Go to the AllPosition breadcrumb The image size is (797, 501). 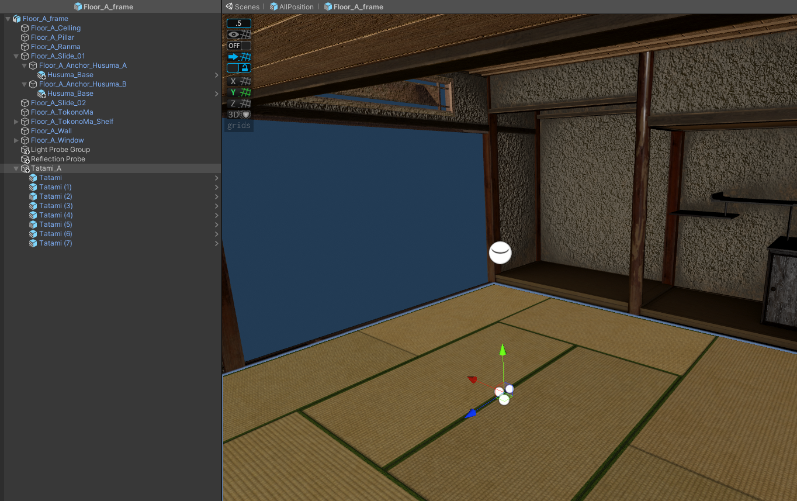(x=292, y=6)
